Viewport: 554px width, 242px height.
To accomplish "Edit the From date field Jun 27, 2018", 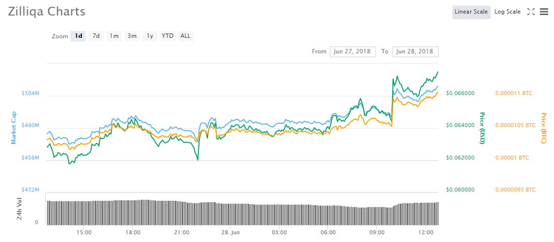I will 353,51.
